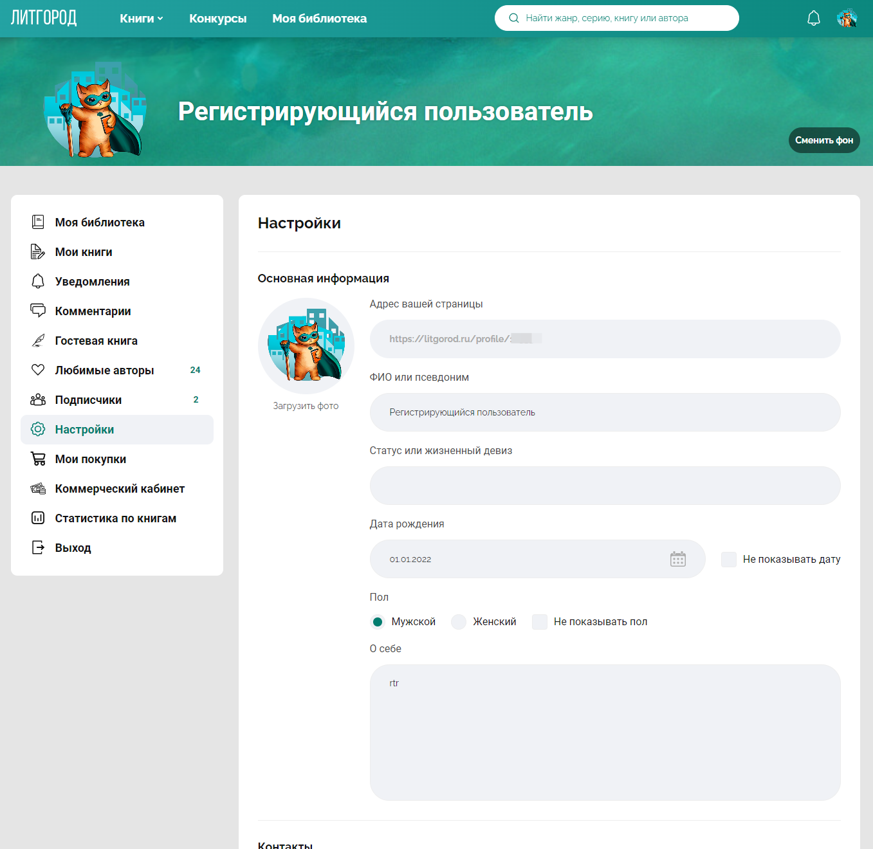Click the quill icon for Гостевая книга
873x849 pixels.
point(38,340)
